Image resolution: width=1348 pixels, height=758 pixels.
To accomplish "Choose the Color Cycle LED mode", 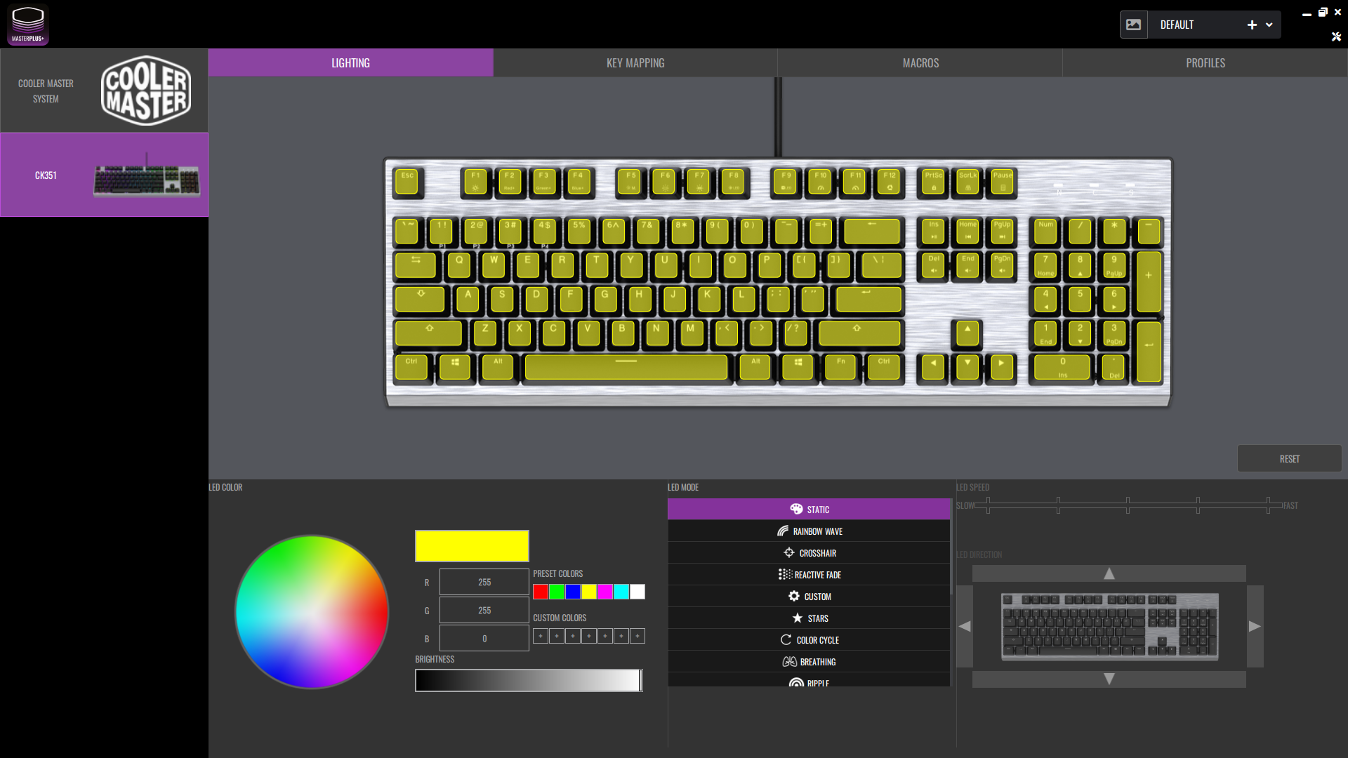I will click(809, 640).
